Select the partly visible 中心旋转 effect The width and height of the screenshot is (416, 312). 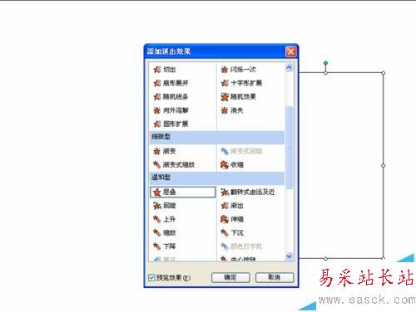click(x=238, y=259)
